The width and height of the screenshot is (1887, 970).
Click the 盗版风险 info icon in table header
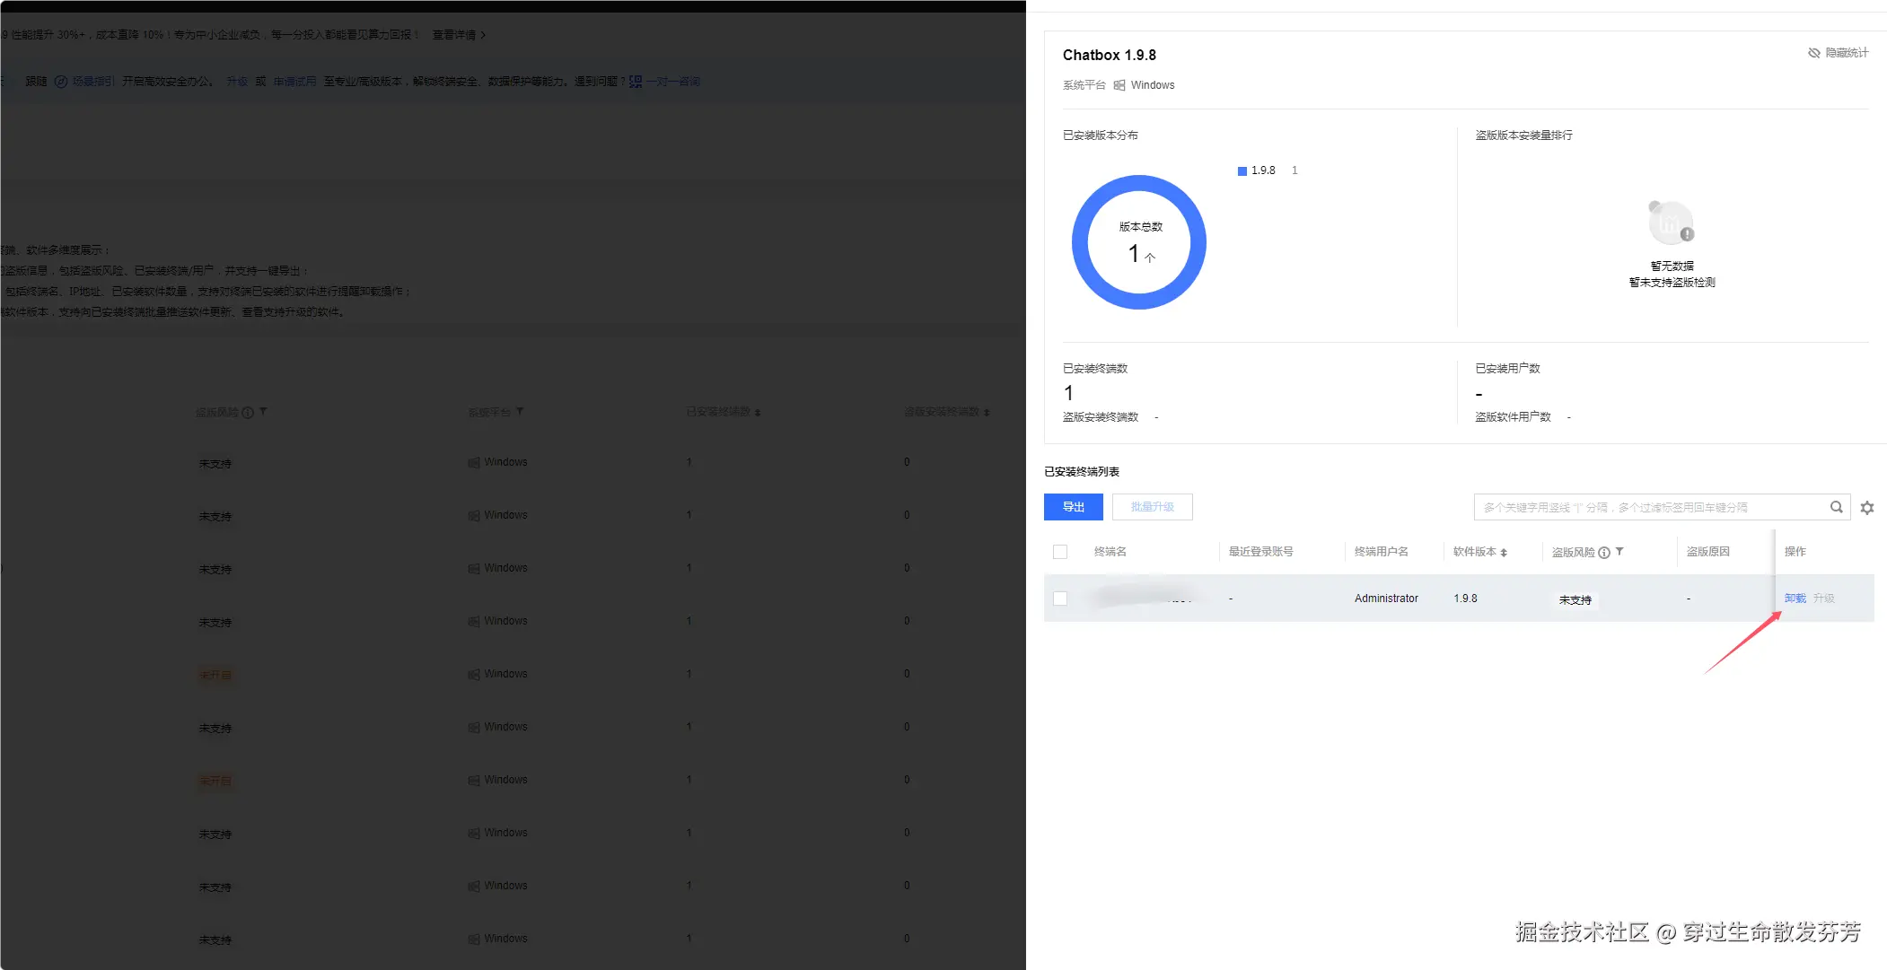(1604, 553)
